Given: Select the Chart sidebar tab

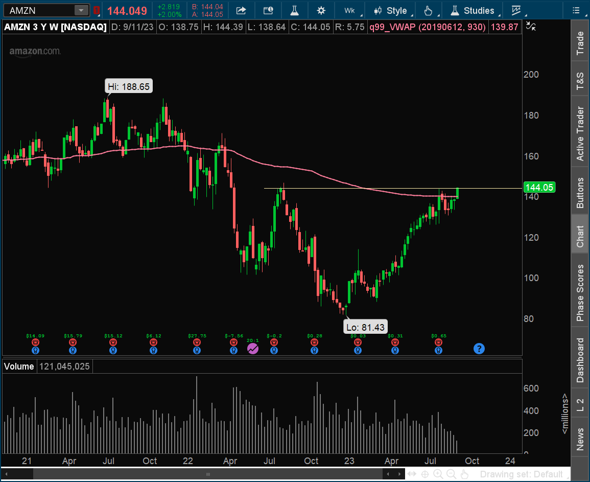Looking at the screenshot, I should click(x=580, y=236).
